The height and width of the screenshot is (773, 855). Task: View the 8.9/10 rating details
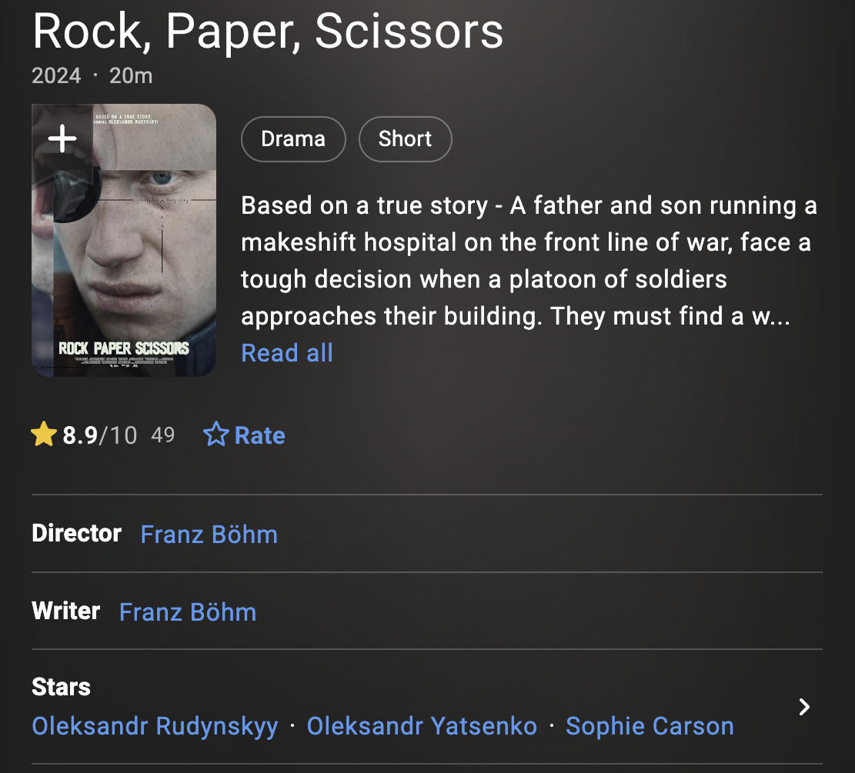99,435
